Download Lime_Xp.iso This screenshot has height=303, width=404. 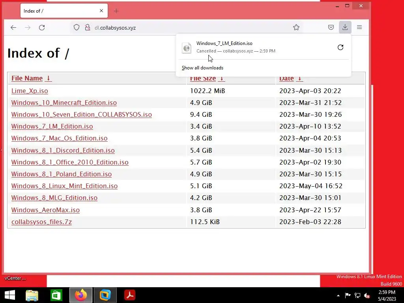(x=30, y=91)
